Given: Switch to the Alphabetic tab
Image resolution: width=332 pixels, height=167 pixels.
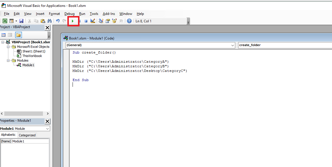Looking at the screenshot, I should [x=8, y=135].
